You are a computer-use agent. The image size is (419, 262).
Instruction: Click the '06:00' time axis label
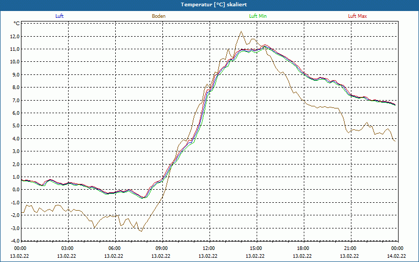click(x=115, y=248)
